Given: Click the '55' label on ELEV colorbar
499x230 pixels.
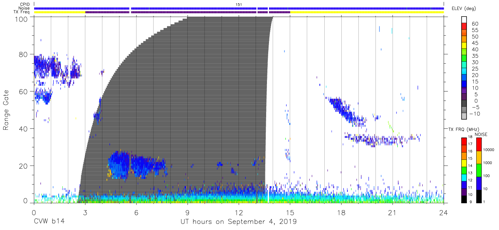Looking at the screenshot, I should [x=475, y=30].
